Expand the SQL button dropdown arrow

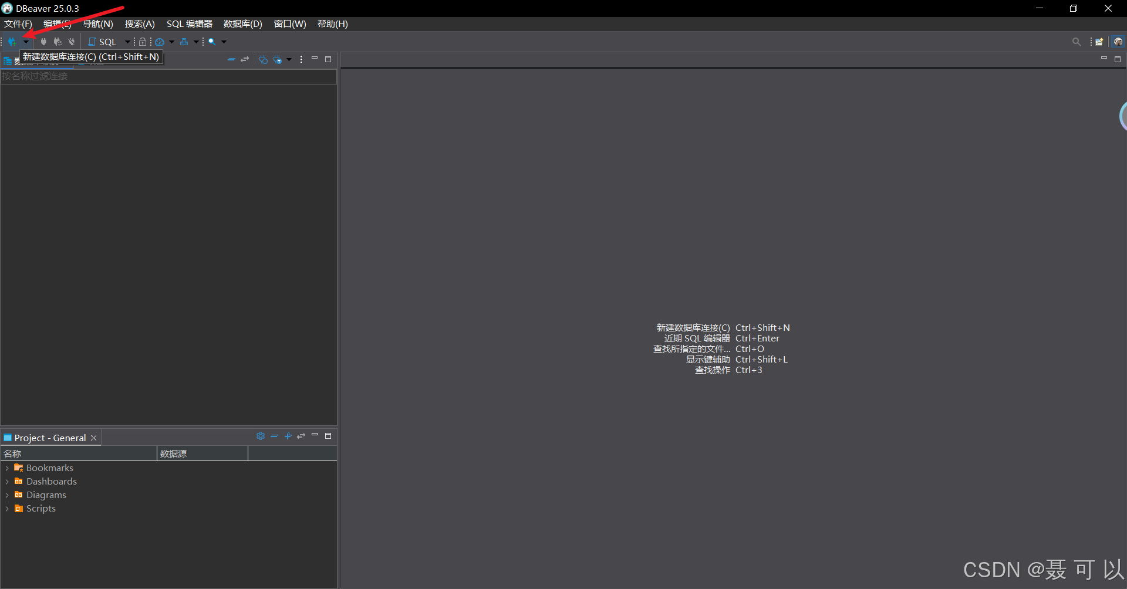coord(127,42)
